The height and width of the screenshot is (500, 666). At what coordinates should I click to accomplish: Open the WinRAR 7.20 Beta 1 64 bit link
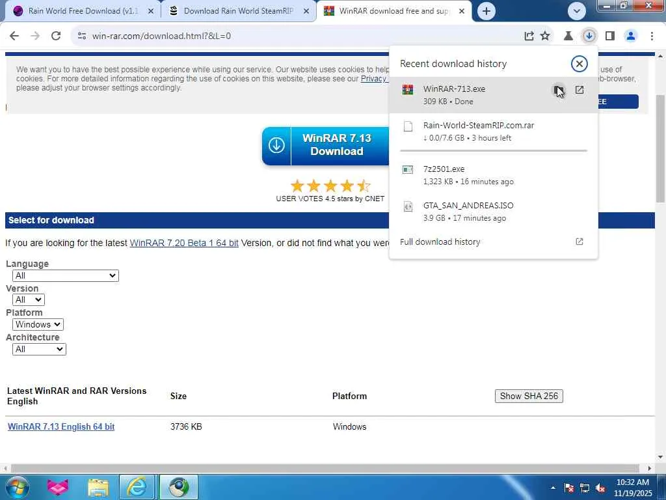[x=184, y=243]
